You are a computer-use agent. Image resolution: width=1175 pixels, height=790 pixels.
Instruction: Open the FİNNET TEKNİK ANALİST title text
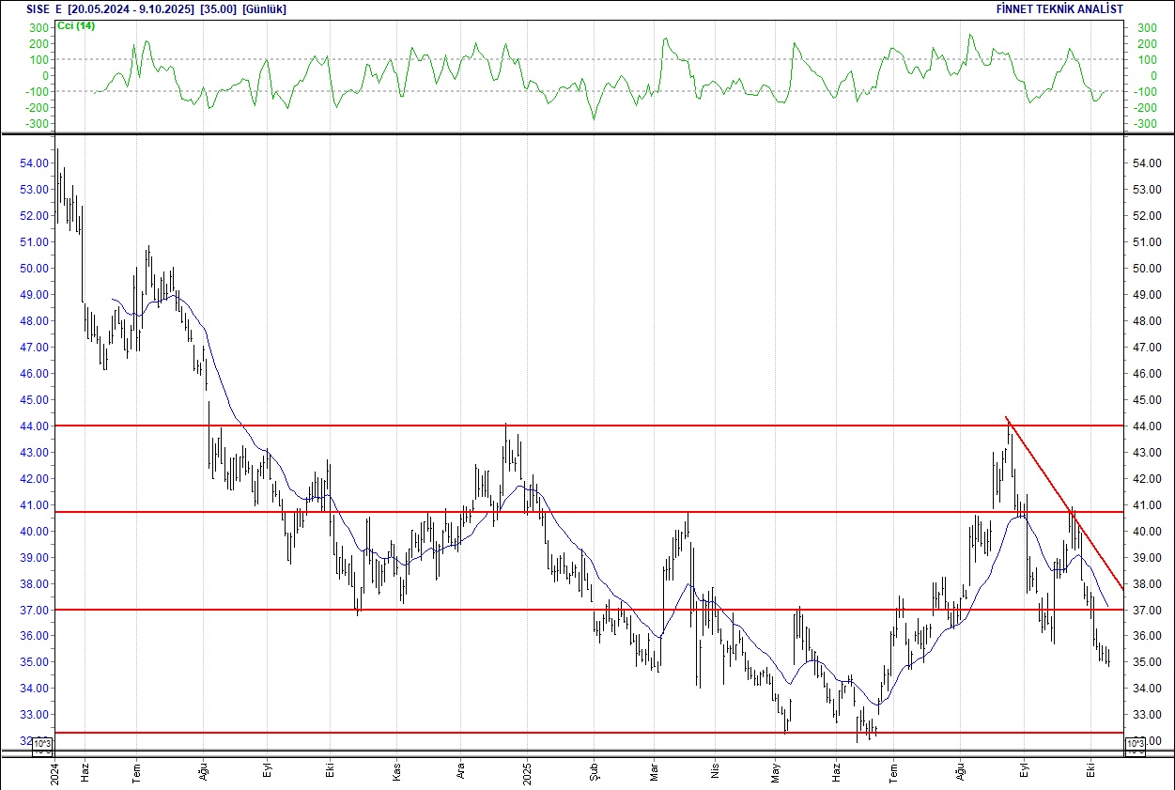click(1059, 9)
